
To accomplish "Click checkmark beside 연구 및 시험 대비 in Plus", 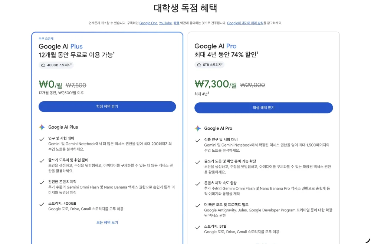I will click(x=42, y=139).
